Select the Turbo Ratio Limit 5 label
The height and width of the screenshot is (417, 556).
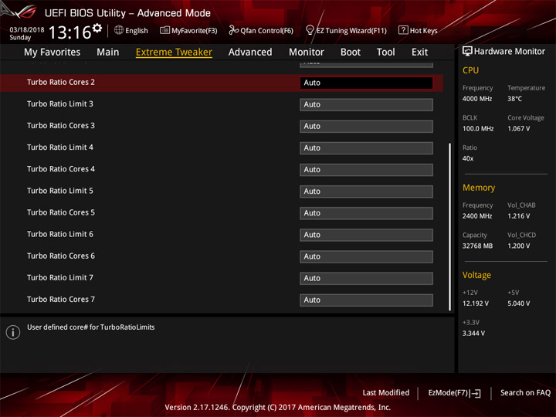pos(60,191)
